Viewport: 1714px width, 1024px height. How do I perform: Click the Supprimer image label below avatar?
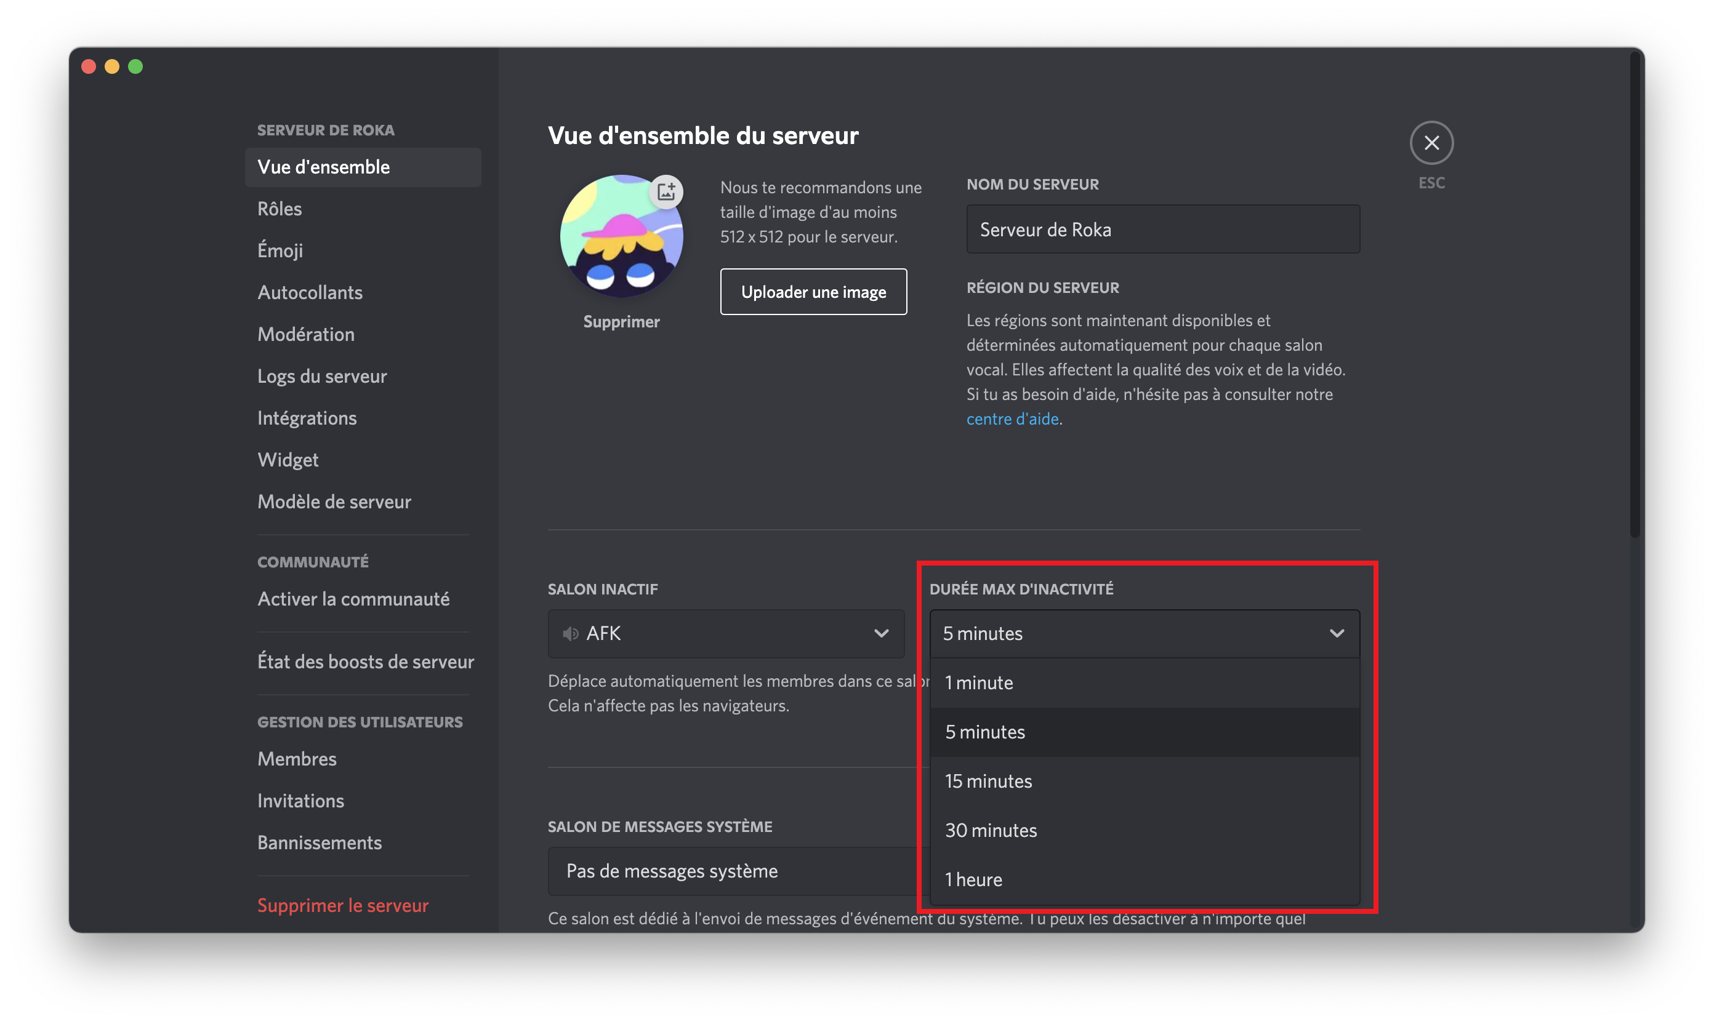click(x=622, y=322)
